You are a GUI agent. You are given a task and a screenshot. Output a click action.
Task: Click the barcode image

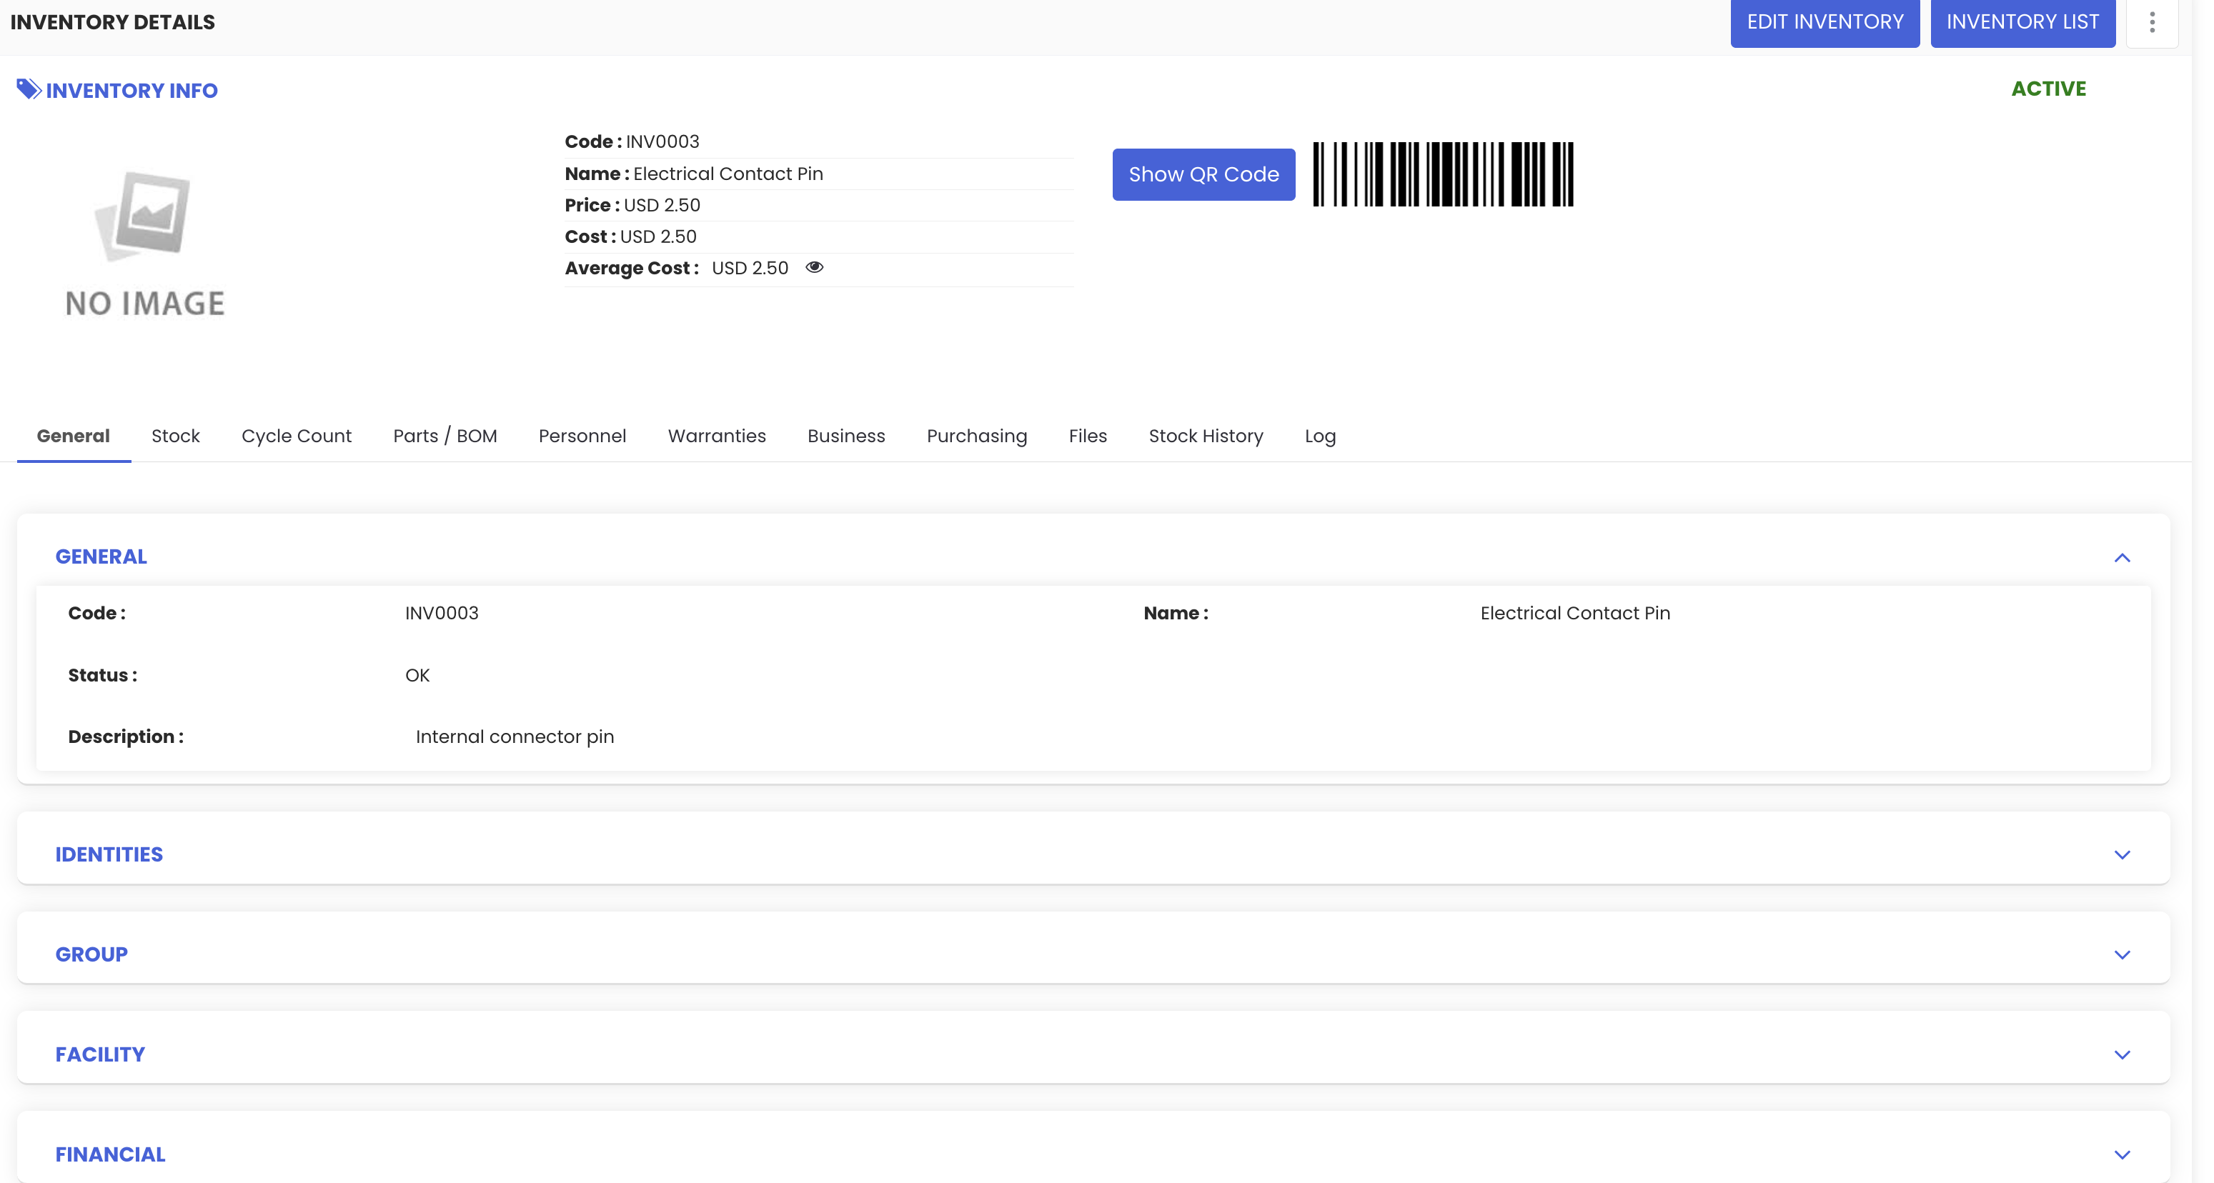1442,174
